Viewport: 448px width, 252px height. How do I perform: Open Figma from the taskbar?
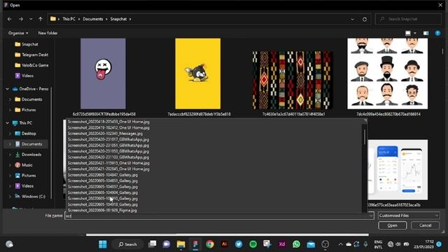click(195, 244)
